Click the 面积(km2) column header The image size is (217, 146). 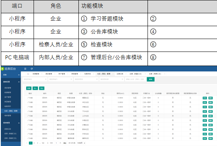120,93
